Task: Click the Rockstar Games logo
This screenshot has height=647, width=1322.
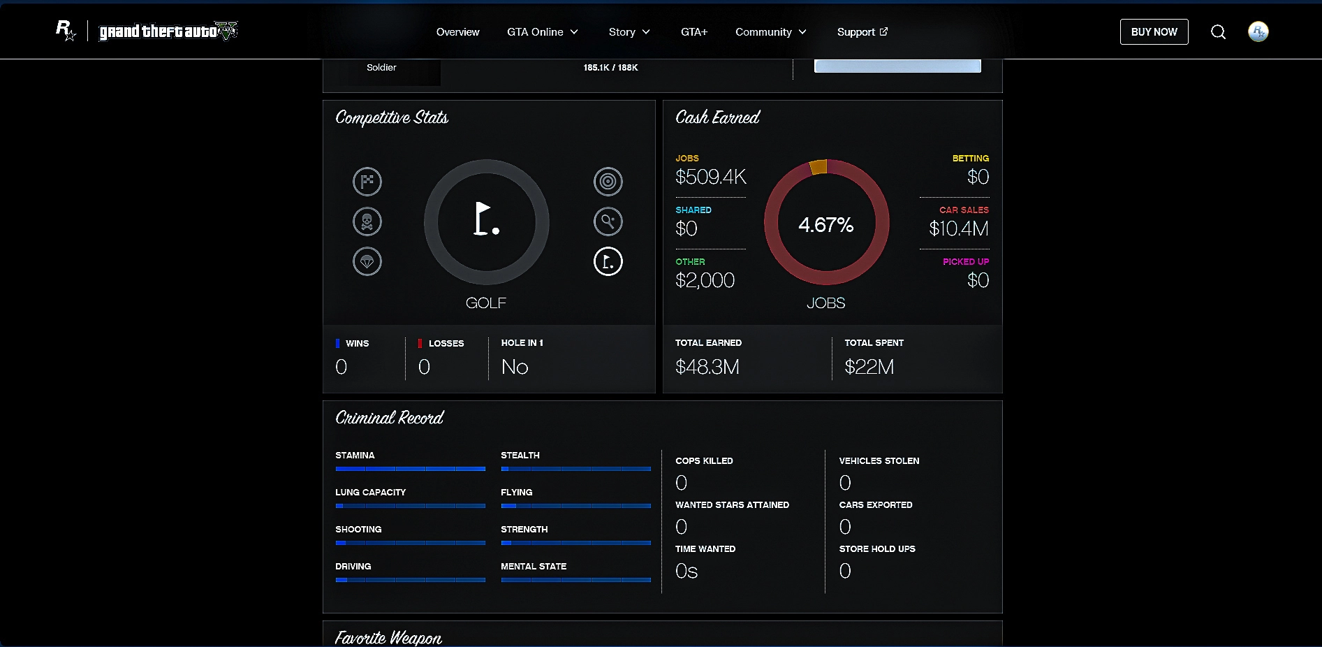Action: coord(66,31)
